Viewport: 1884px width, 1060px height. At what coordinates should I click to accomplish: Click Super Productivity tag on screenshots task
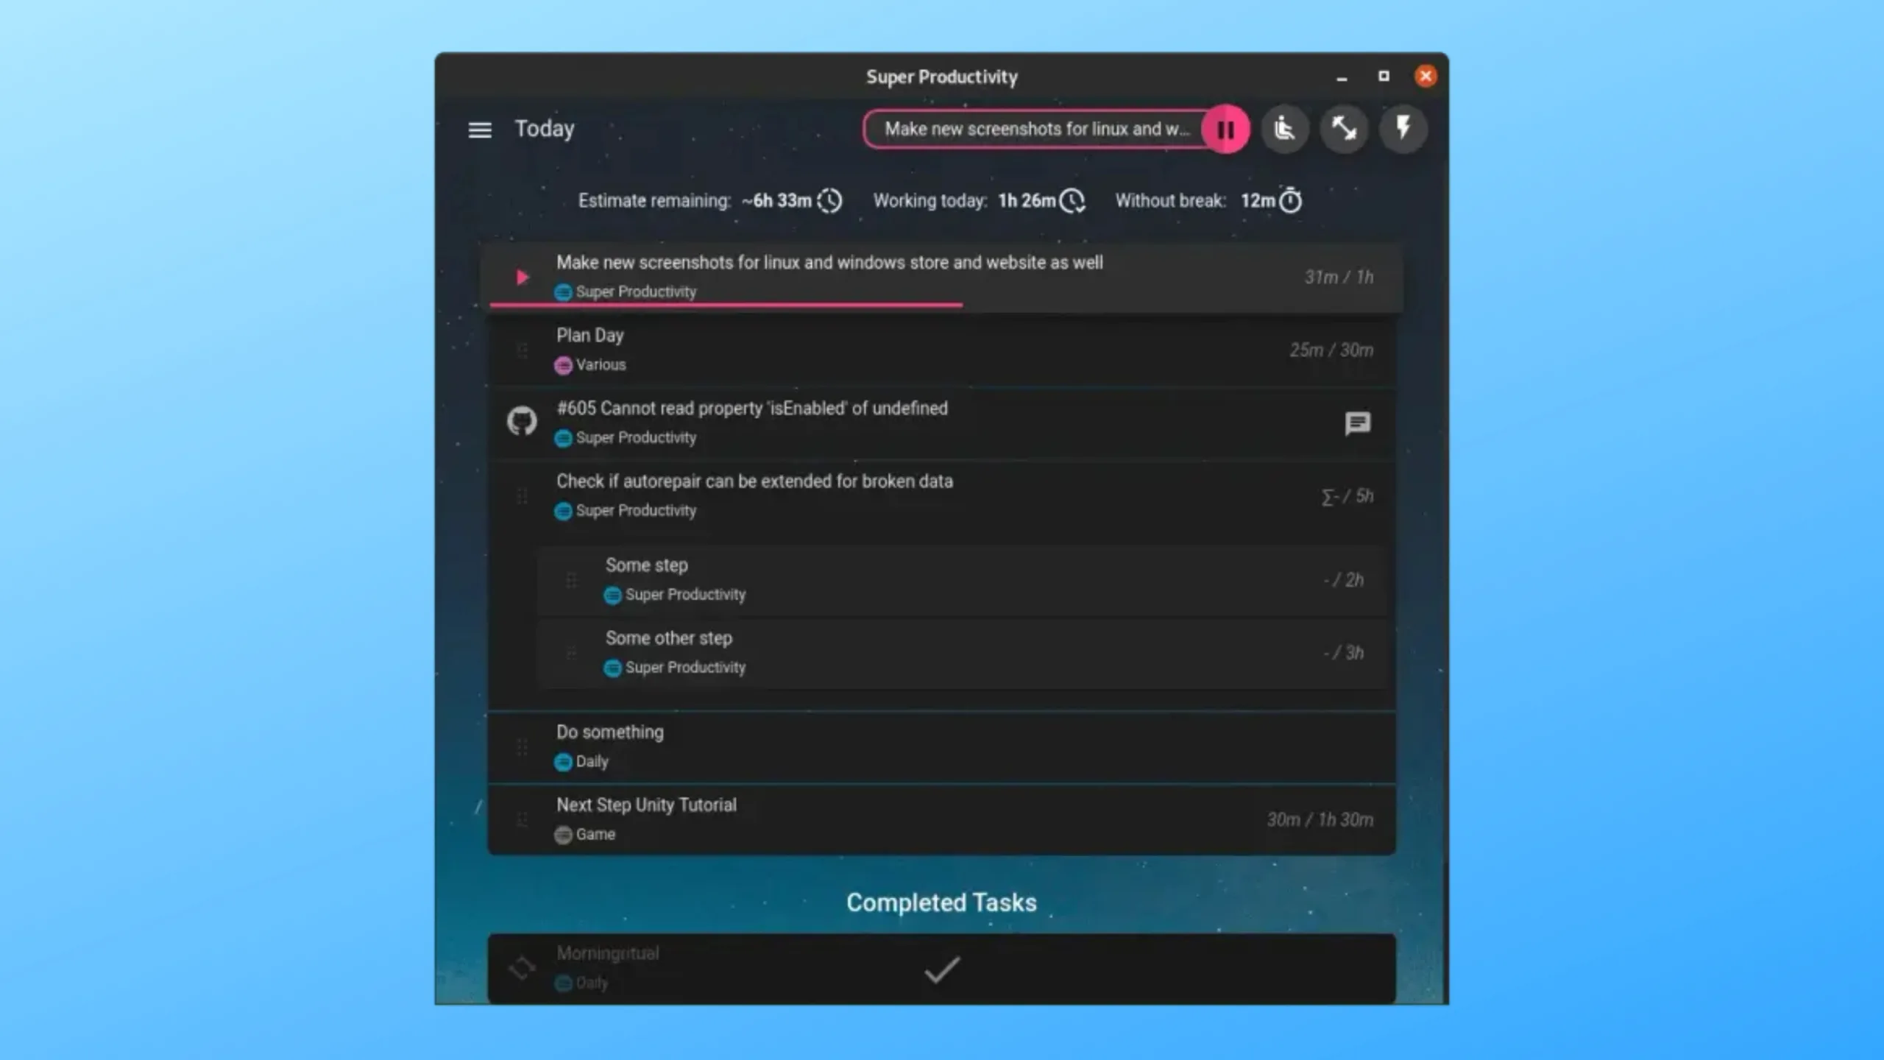tap(626, 292)
